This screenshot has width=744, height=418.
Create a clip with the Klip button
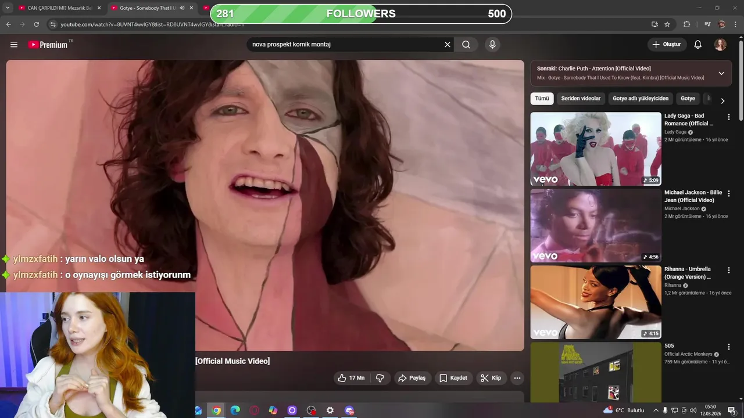[491, 378]
